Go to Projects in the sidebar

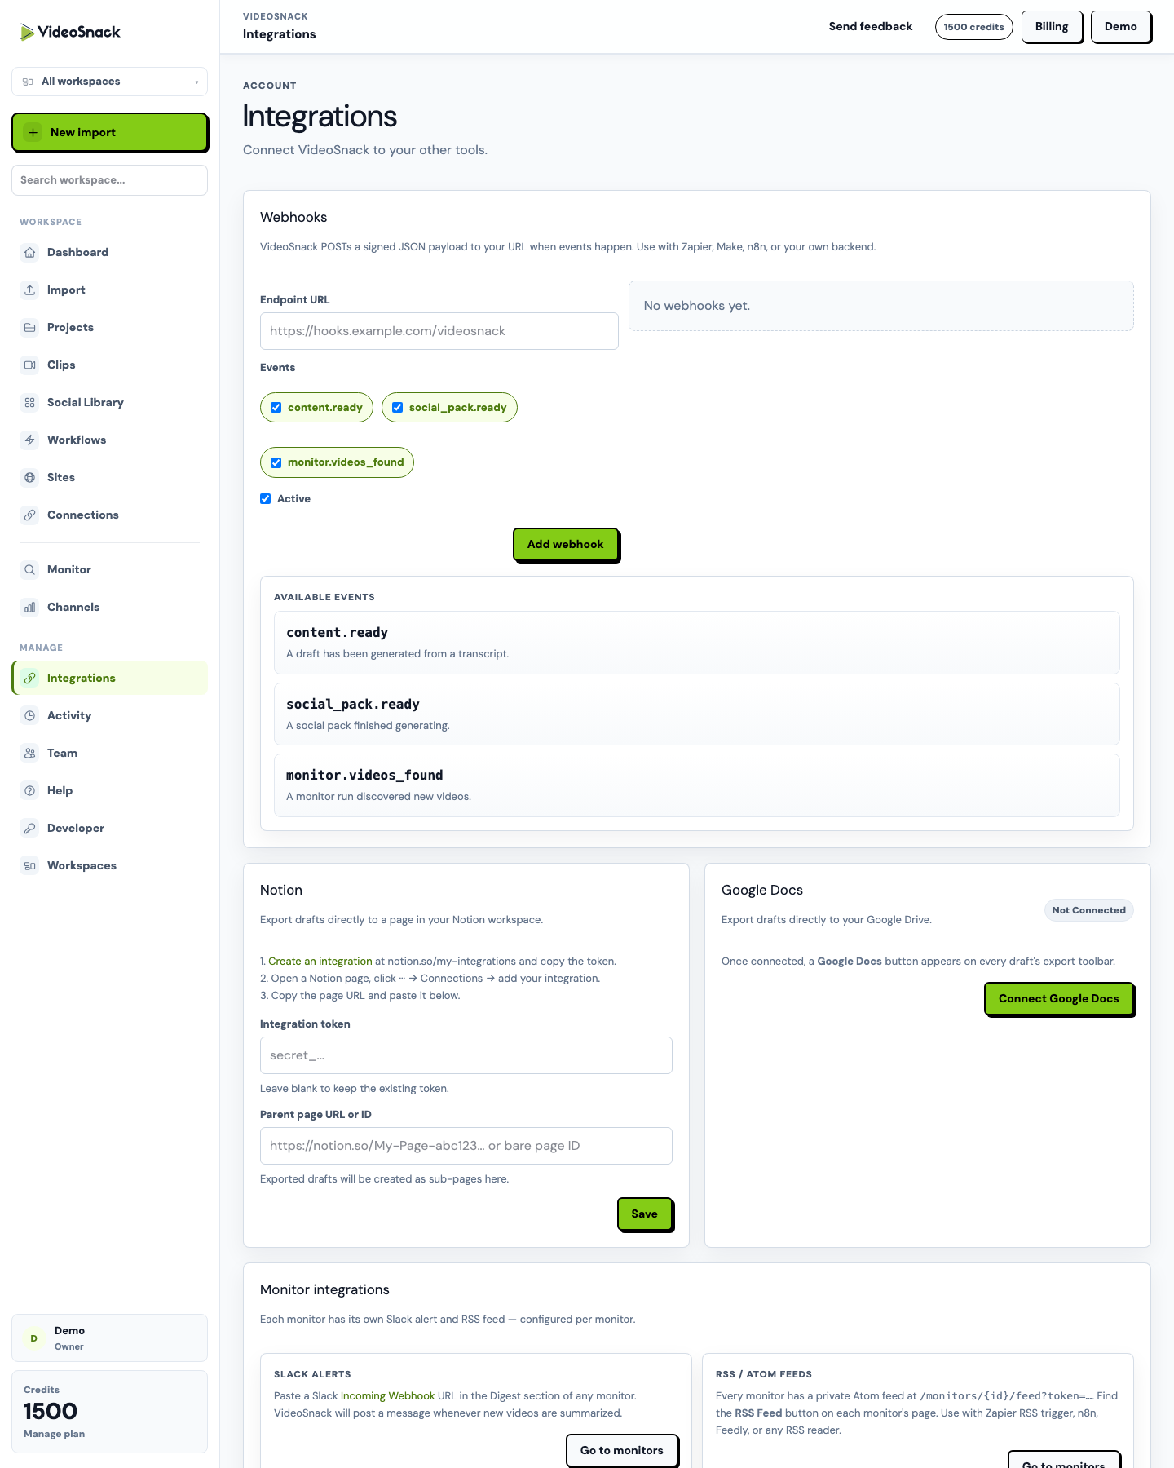pyautogui.click(x=109, y=327)
